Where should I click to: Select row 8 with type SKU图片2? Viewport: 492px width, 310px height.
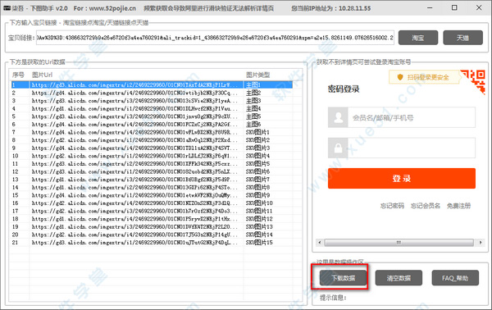click(x=152, y=140)
